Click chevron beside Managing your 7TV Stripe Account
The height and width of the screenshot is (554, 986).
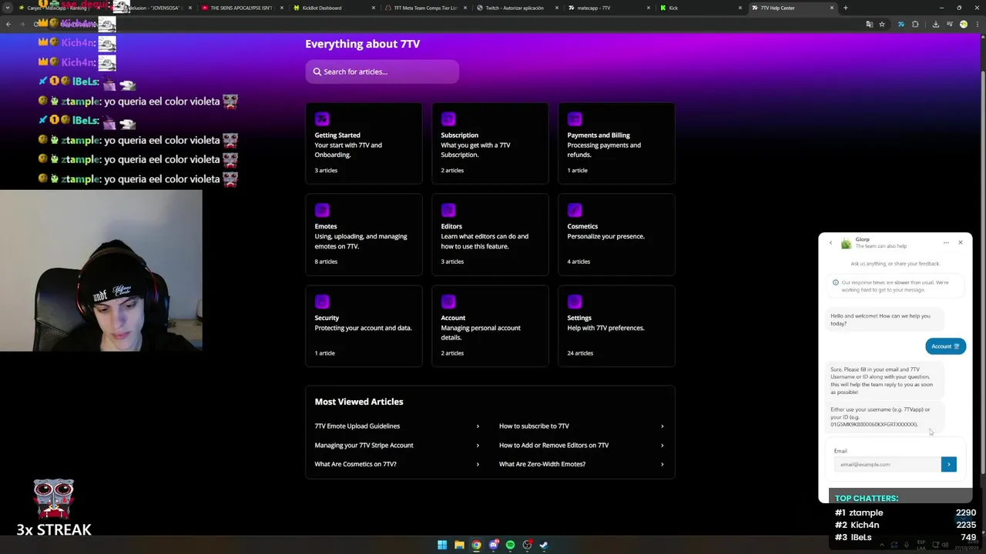478,446
